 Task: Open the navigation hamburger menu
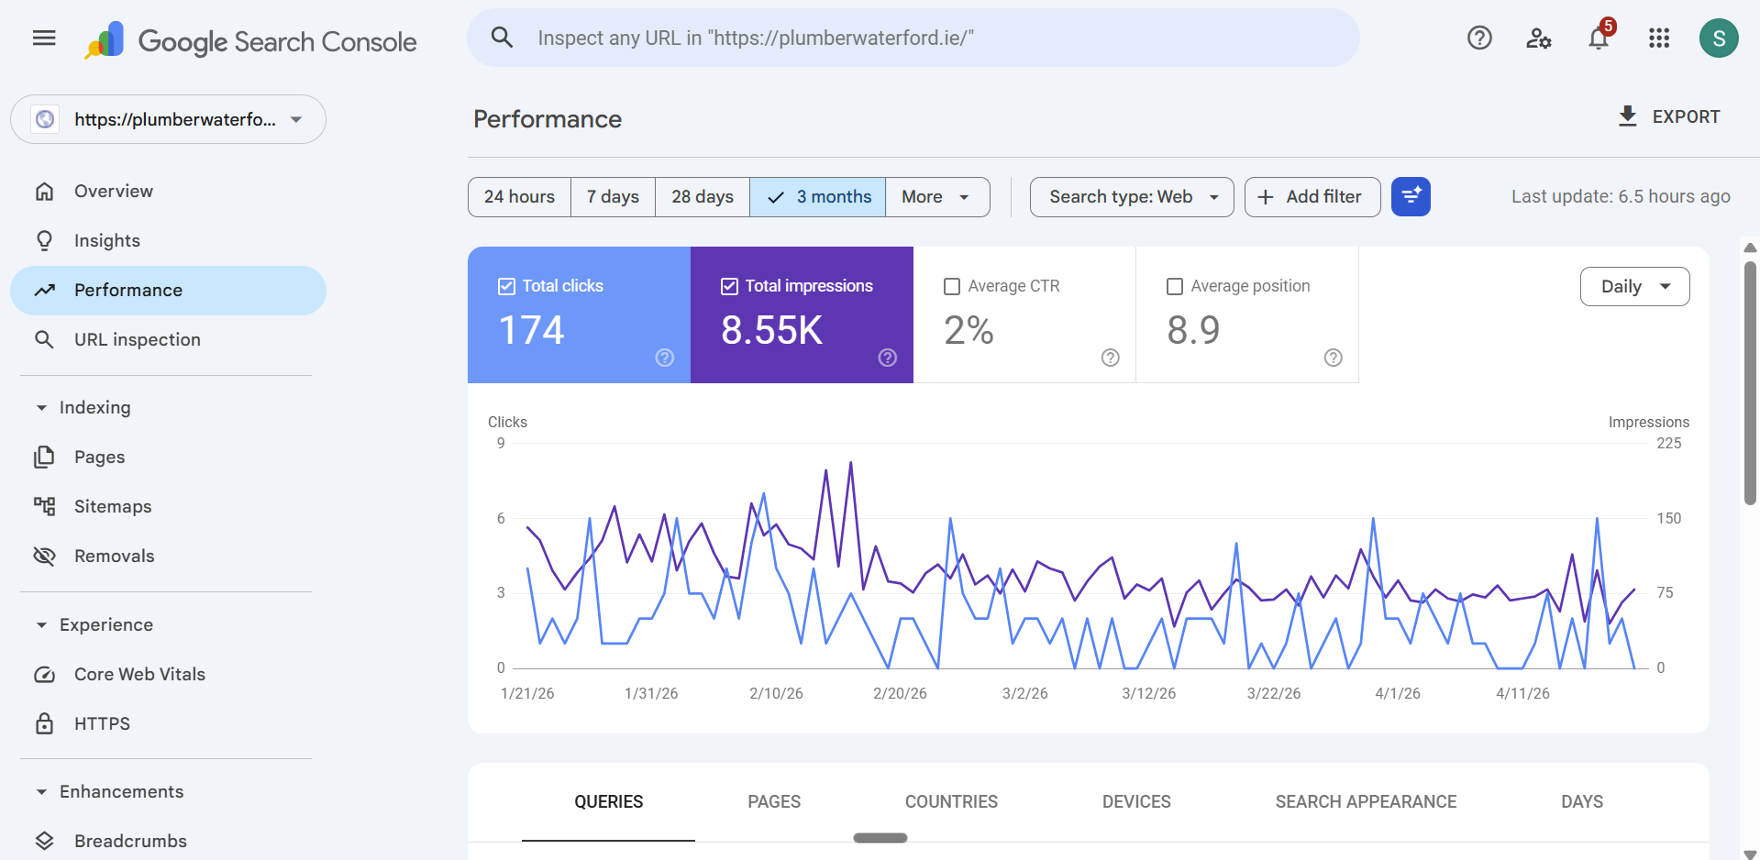click(x=42, y=38)
